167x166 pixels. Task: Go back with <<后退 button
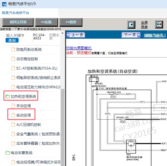(x=47, y=22)
